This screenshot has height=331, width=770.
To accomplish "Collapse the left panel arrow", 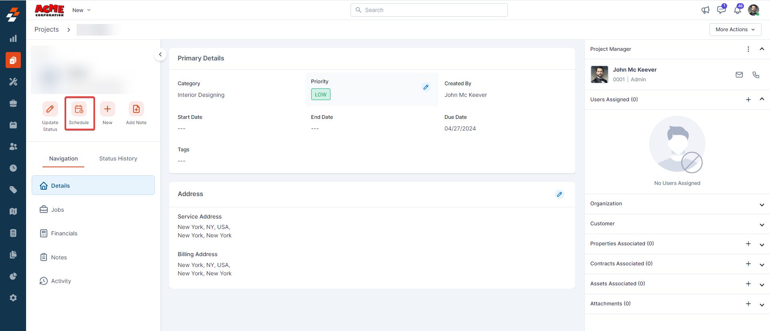I will 160,54.
